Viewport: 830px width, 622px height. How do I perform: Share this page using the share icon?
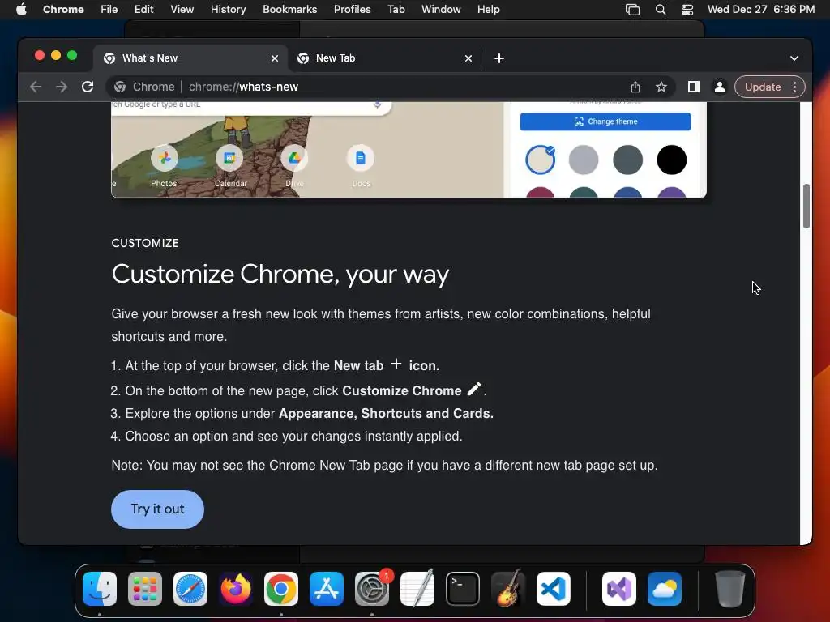pos(635,87)
